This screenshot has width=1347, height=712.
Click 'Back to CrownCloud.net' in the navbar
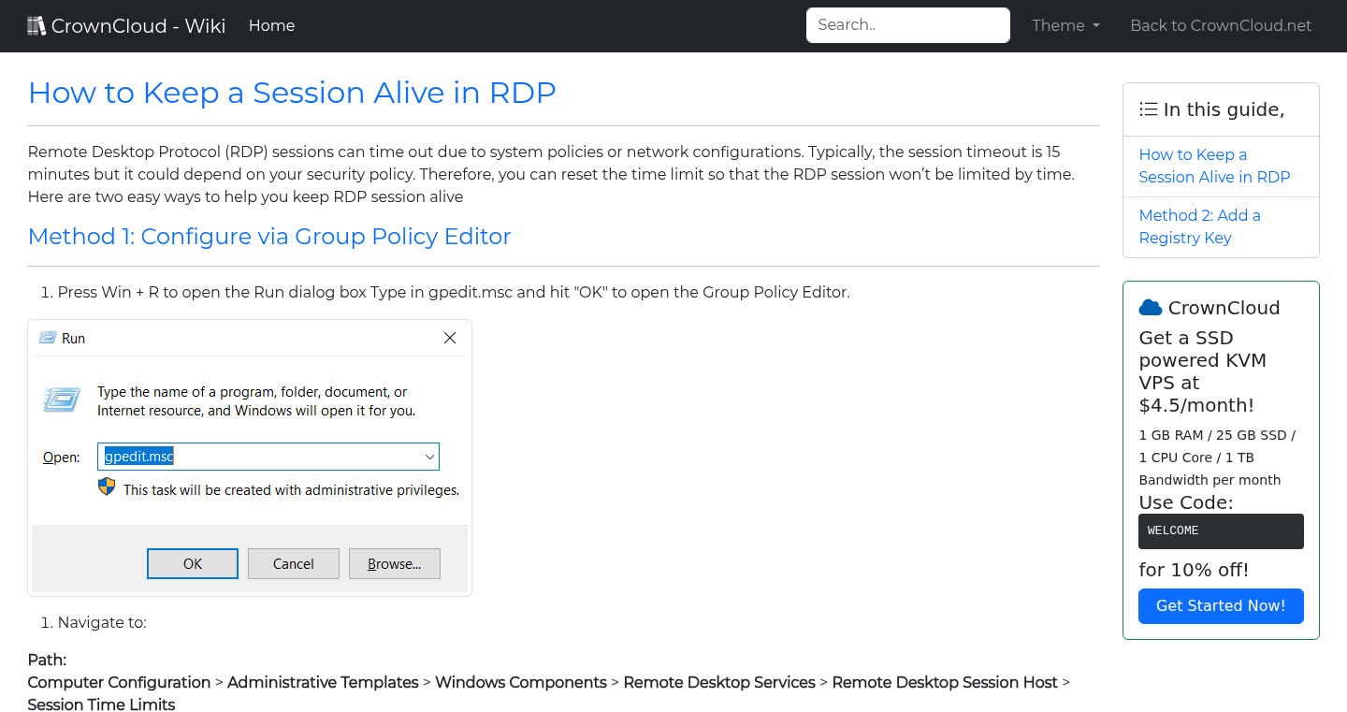pos(1221,25)
